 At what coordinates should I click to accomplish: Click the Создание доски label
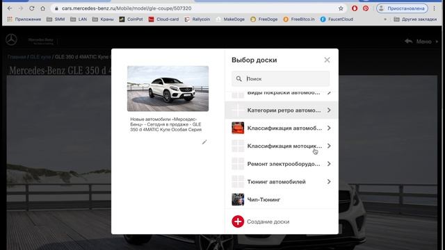(268, 222)
